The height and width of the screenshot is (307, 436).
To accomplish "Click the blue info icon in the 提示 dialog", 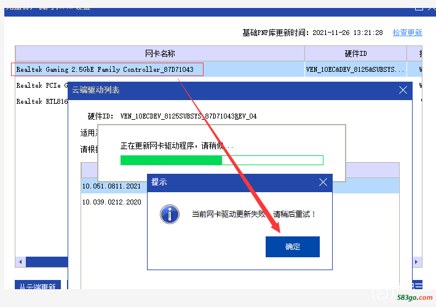I will tap(170, 214).
